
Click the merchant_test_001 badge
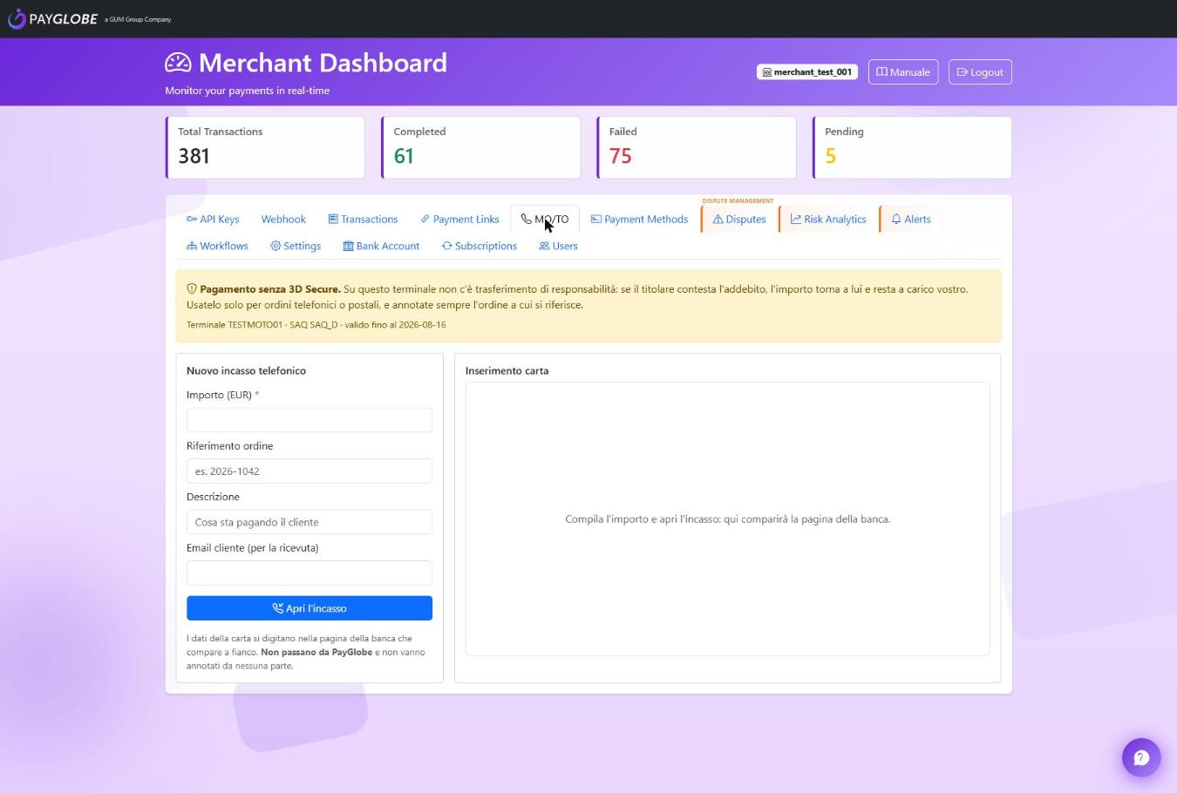[x=806, y=72]
